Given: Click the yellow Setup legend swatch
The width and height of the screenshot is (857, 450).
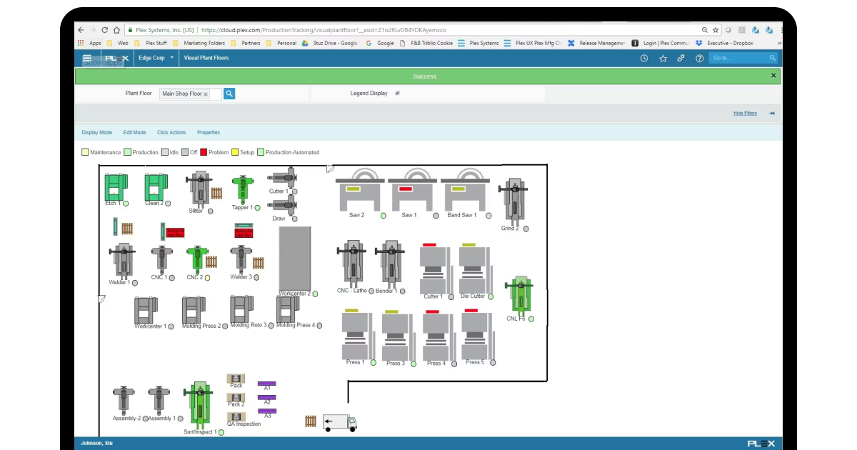Looking at the screenshot, I should point(235,152).
